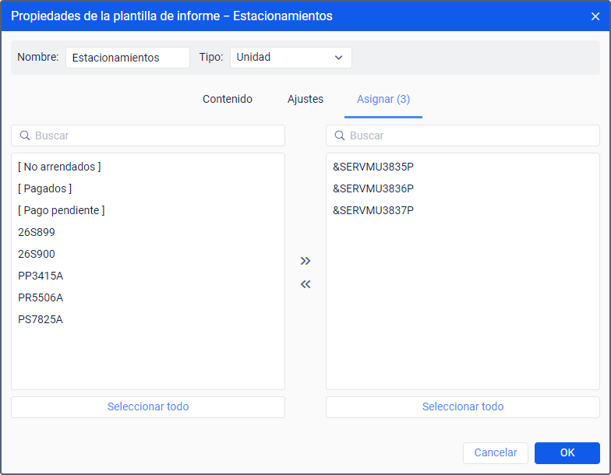Select unit PP3415A in left list
This screenshot has height=475, width=611.
pos(41,276)
